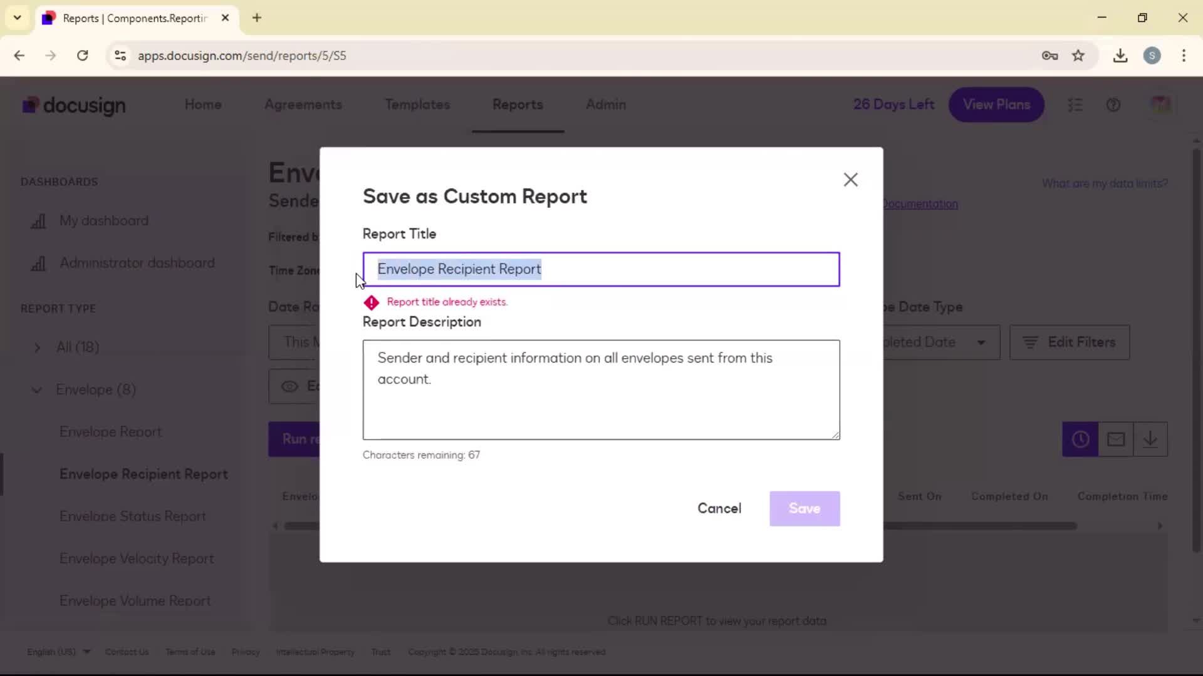Reload the current page
Screen dimensions: 1203x676
pyautogui.click(x=82, y=56)
